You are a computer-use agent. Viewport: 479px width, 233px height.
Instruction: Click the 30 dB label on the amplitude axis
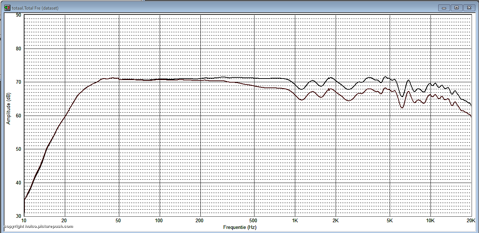click(x=19, y=216)
